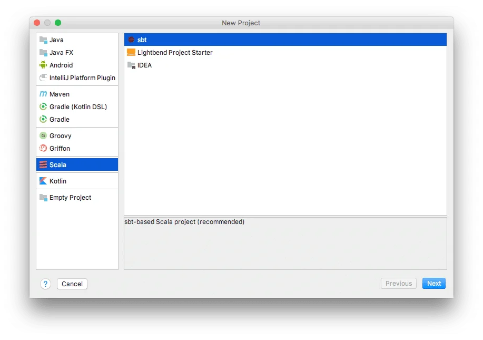This screenshot has width=483, height=340.
Task: Click the Kotlin logo icon
Action: tap(43, 181)
